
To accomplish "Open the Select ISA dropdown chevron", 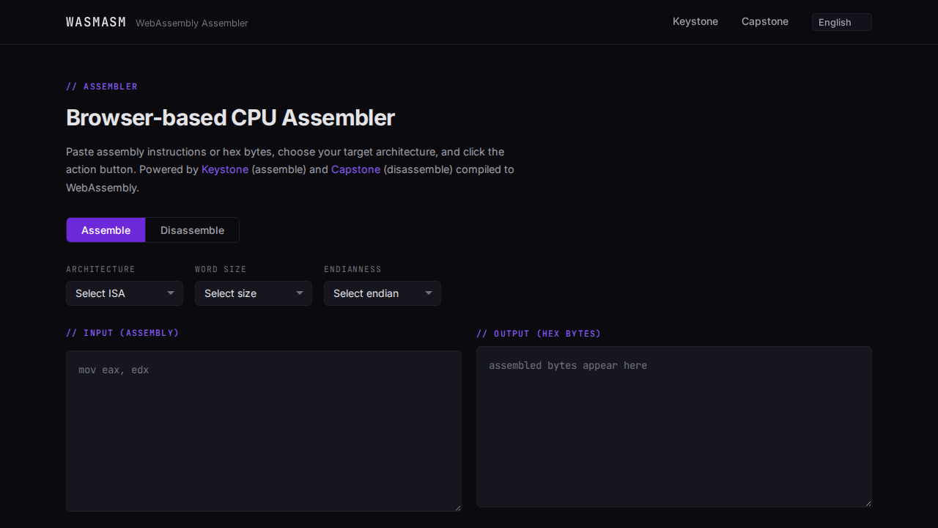I will coord(171,293).
